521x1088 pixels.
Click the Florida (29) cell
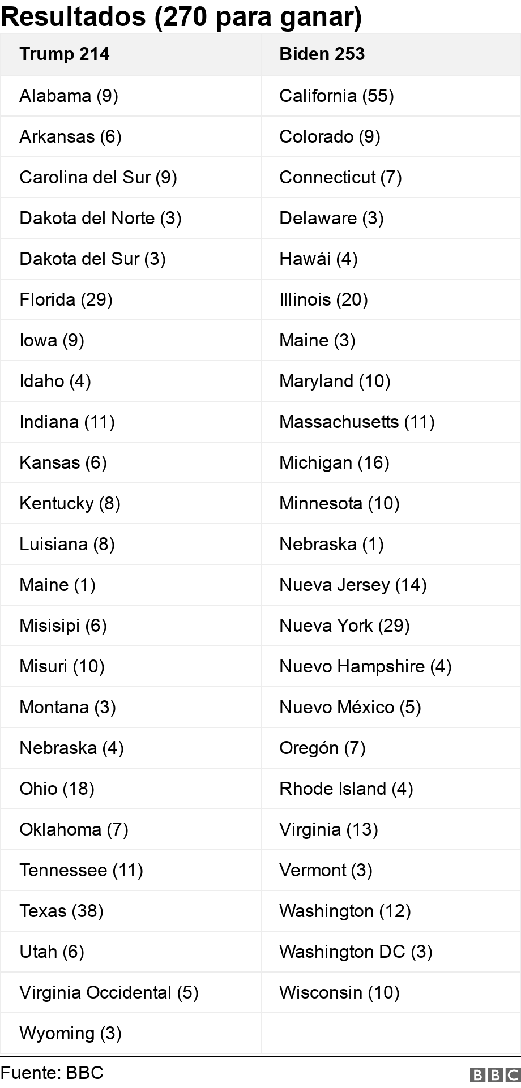(x=130, y=299)
